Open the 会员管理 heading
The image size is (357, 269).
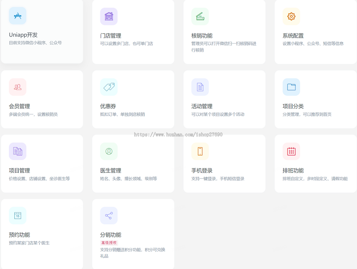(x=19, y=106)
